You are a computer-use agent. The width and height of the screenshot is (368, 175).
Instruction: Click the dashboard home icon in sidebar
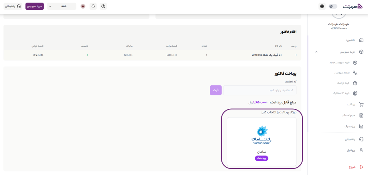point(362,40)
